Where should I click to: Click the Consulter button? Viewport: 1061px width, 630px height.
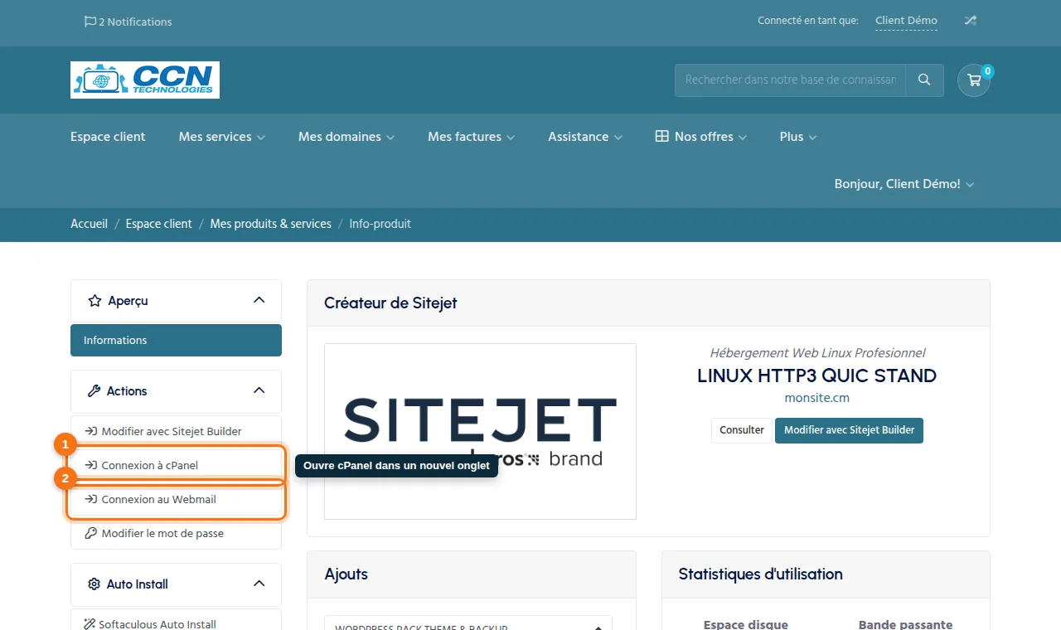[x=742, y=430]
